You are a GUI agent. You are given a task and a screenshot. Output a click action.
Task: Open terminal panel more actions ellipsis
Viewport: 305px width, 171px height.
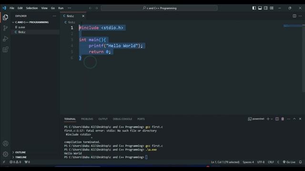point(288,119)
